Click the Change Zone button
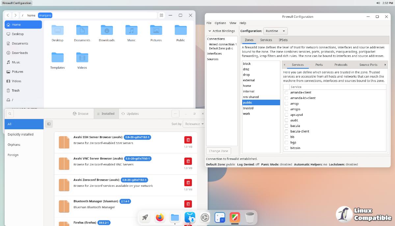Viewport: 395px width, 226px height. pyautogui.click(x=218, y=151)
